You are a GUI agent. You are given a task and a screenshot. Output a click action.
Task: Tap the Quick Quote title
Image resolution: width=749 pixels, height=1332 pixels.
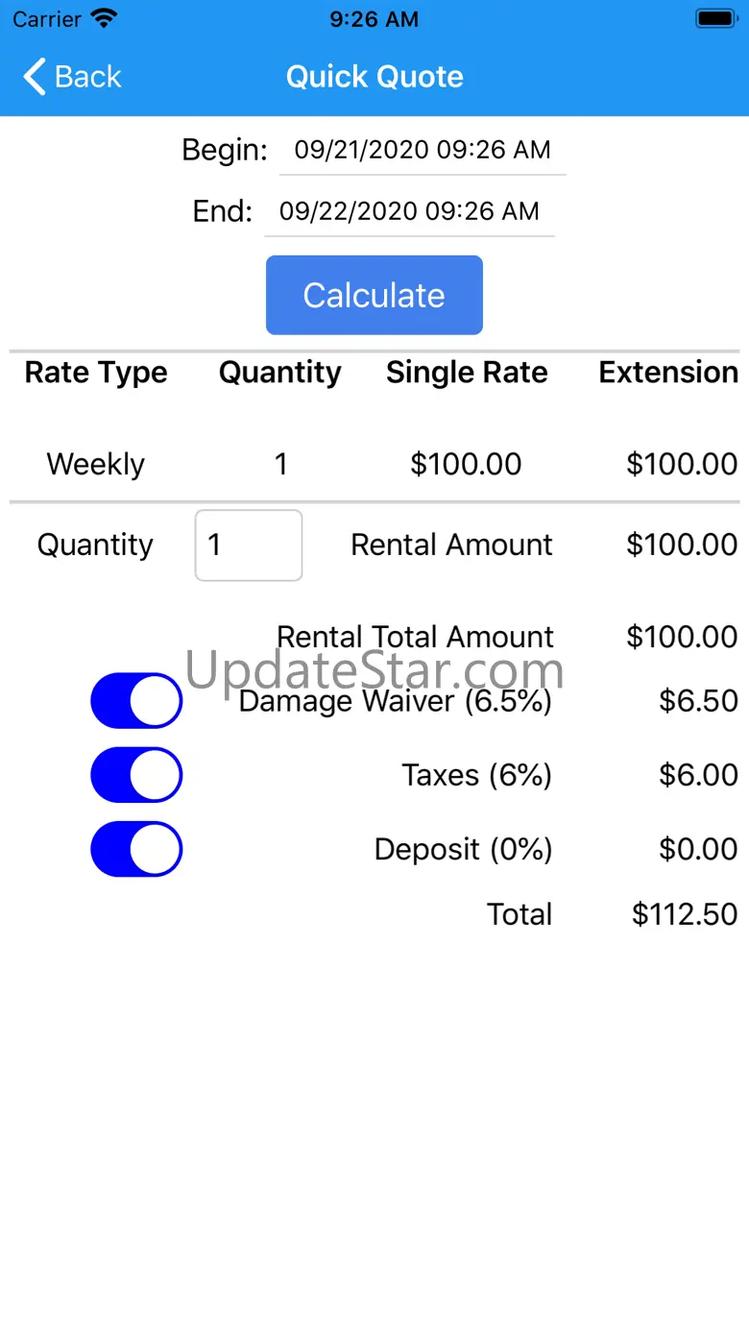pos(374,77)
